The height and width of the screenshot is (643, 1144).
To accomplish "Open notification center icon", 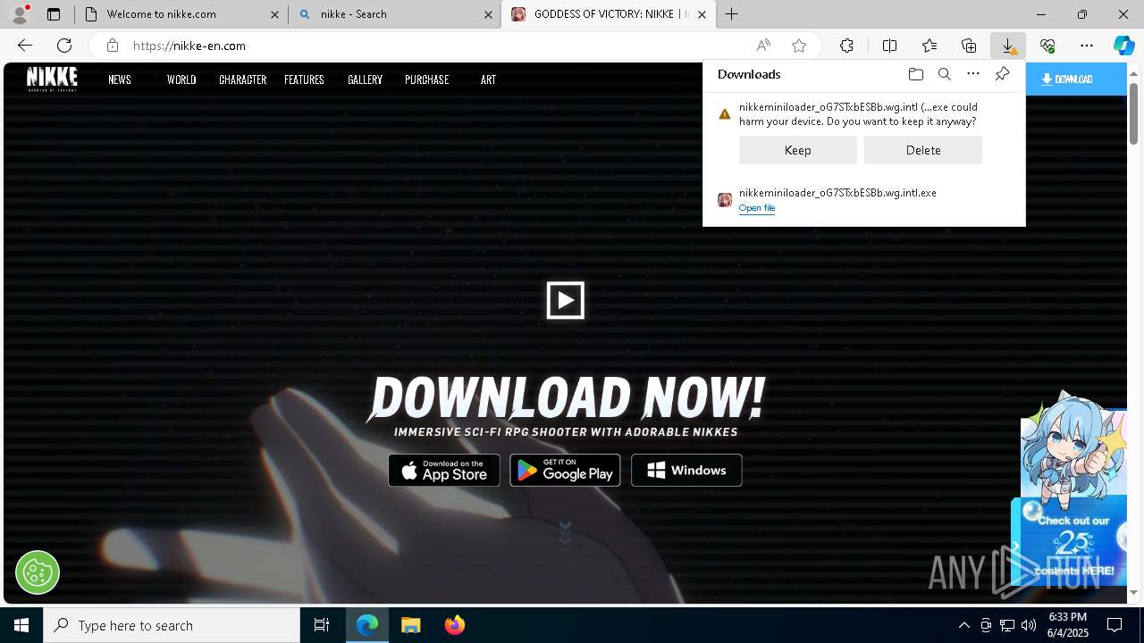I will [x=1115, y=625].
